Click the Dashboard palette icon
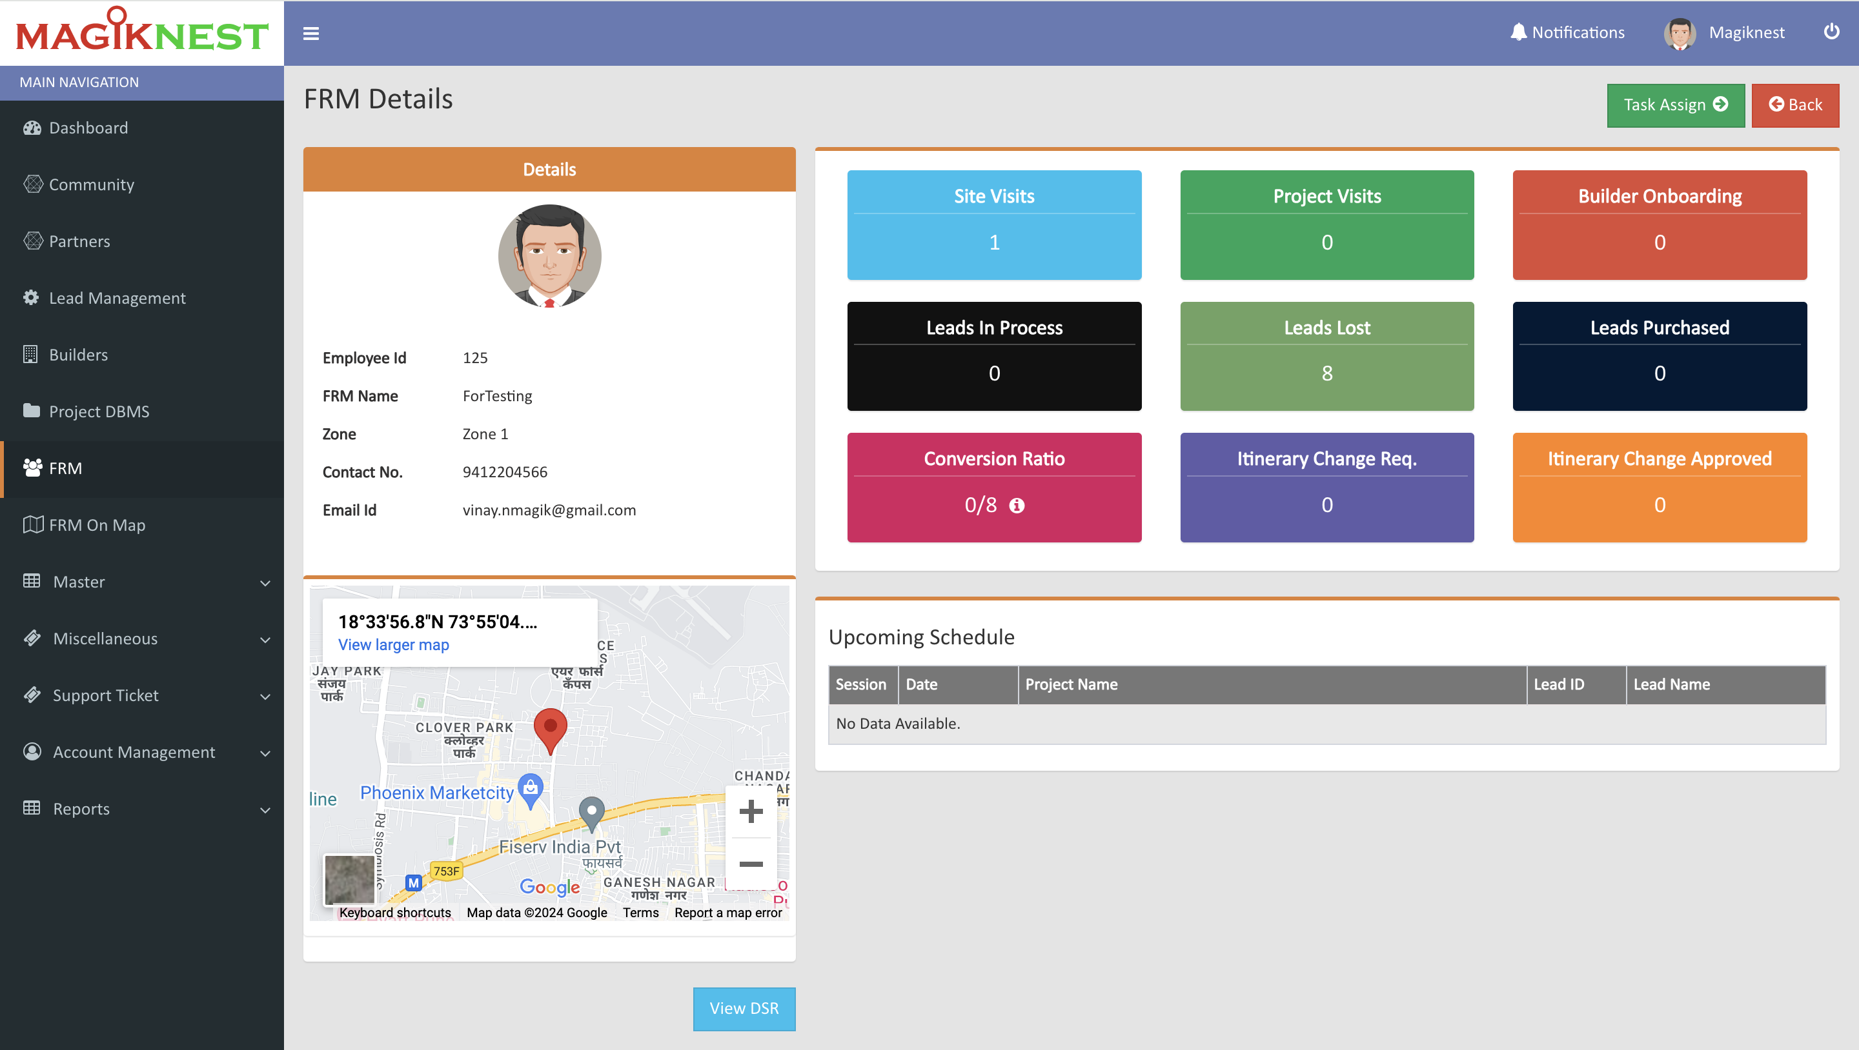Screen dimensions: 1859x1050 pos(32,128)
